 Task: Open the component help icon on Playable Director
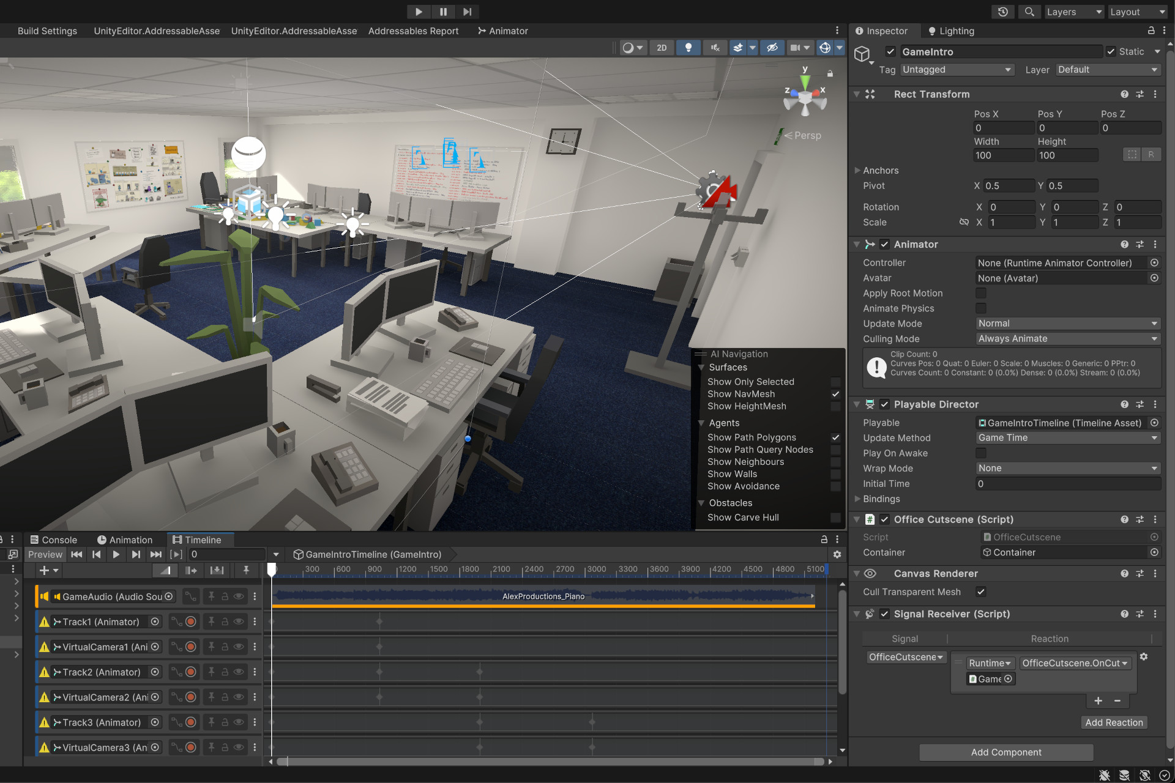[1124, 404]
